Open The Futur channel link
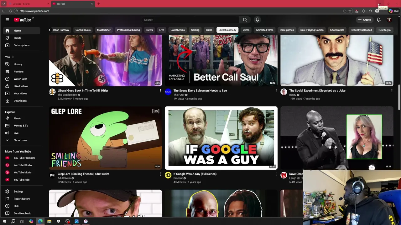 point(179,95)
